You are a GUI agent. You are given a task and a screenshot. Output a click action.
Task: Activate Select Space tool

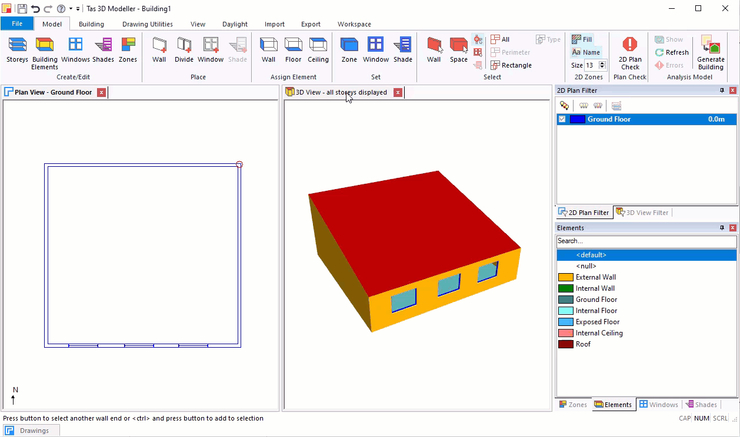point(459,50)
